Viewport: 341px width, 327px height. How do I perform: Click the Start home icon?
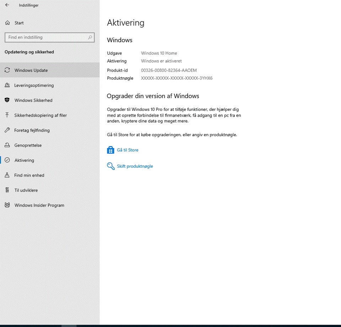pos(7,23)
